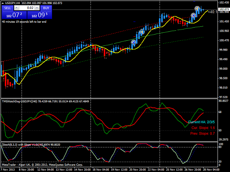The height and width of the screenshot is (172, 230).
Task: Click the MetaTrader Alpari UK copyright text
Action: [x=42, y=165]
